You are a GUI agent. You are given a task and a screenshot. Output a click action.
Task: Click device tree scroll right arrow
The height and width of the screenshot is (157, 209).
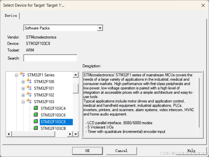70,134
